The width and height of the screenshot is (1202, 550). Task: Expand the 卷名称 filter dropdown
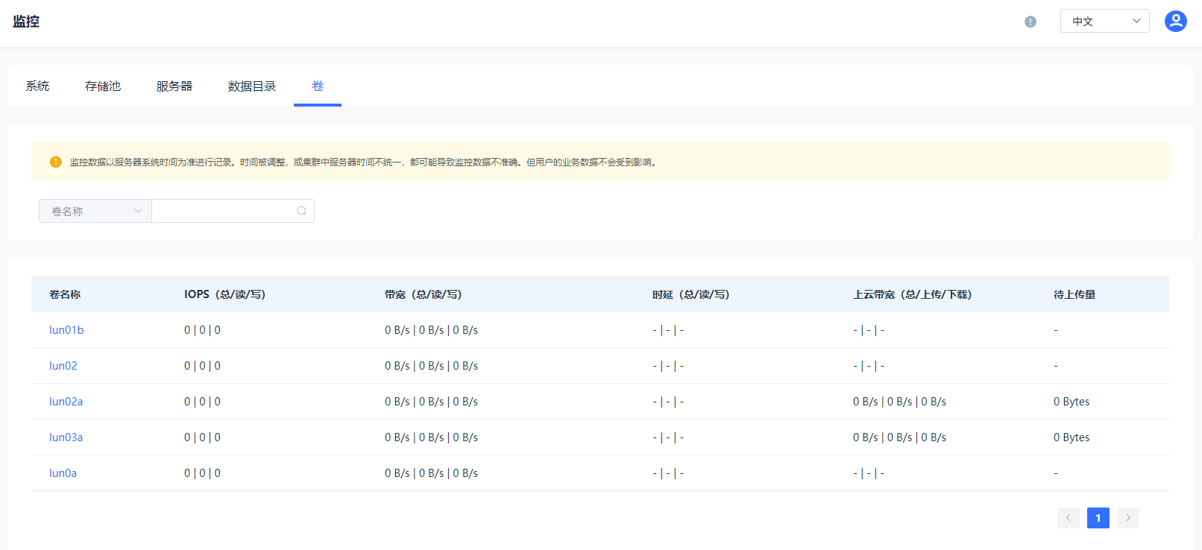tap(95, 211)
